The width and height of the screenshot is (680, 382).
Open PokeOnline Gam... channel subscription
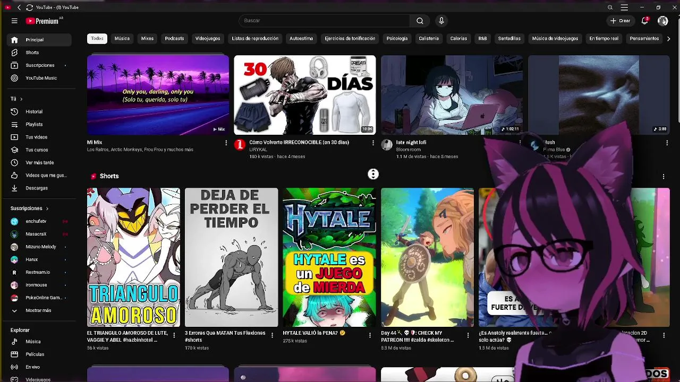point(39,298)
